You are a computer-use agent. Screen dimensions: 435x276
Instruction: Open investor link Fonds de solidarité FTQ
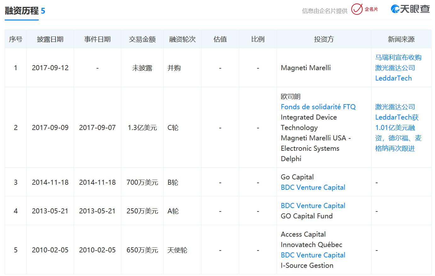tap(318, 107)
